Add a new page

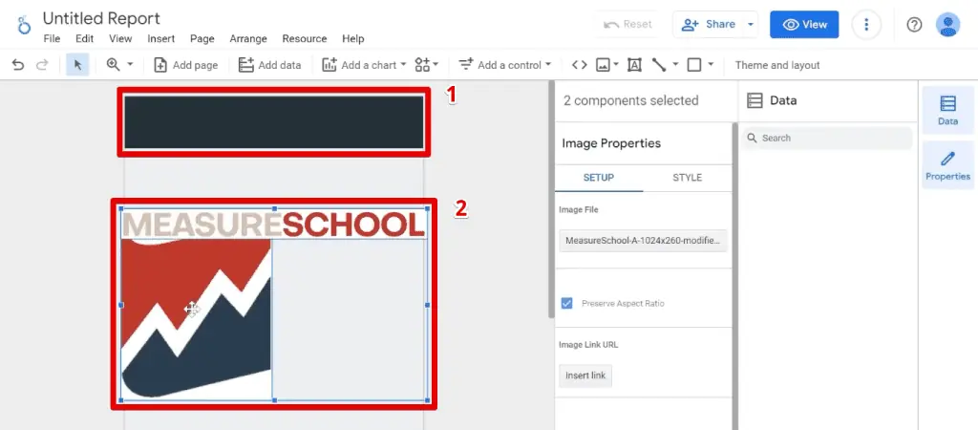click(186, 65)
